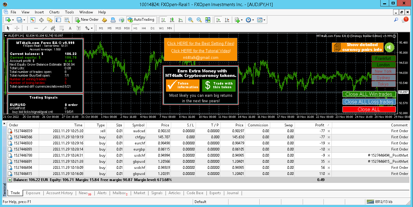Image resolution: width=413 pixels, height=207 pixels.
Task: Select the equidistant channel tool
Action: tap(53, 28)
